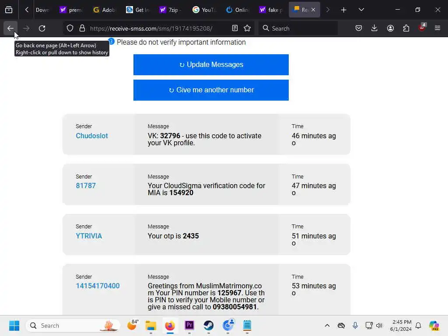Open the Extensions puzzle icon
Image resolution: width=448 pixels, height=336 pixels.
(406, 28)
